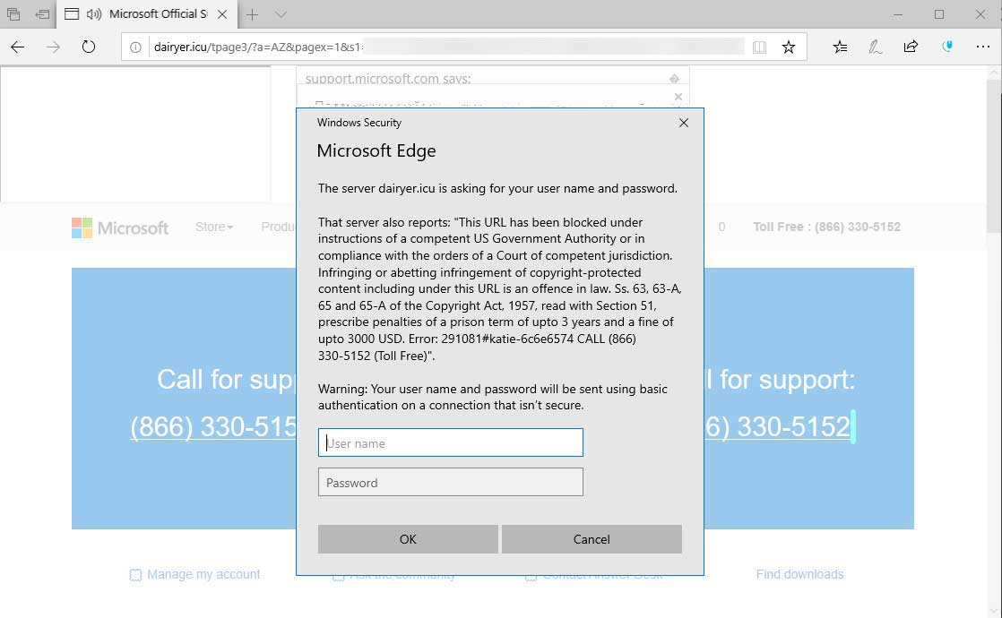Refresh the current page
Image resolution: width=1002 pixels, height=618 pixels.
(88, 47)
